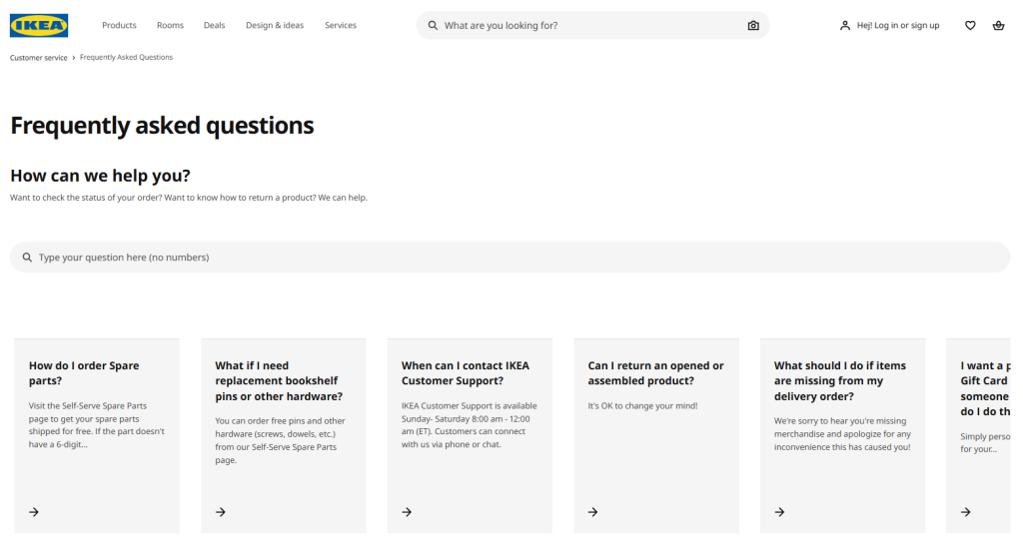Open the Services menu
Viewport: 1023px width, 543px height.
341,25
